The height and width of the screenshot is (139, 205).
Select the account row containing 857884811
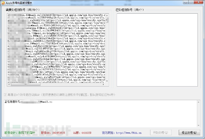(x=57, y=54)
